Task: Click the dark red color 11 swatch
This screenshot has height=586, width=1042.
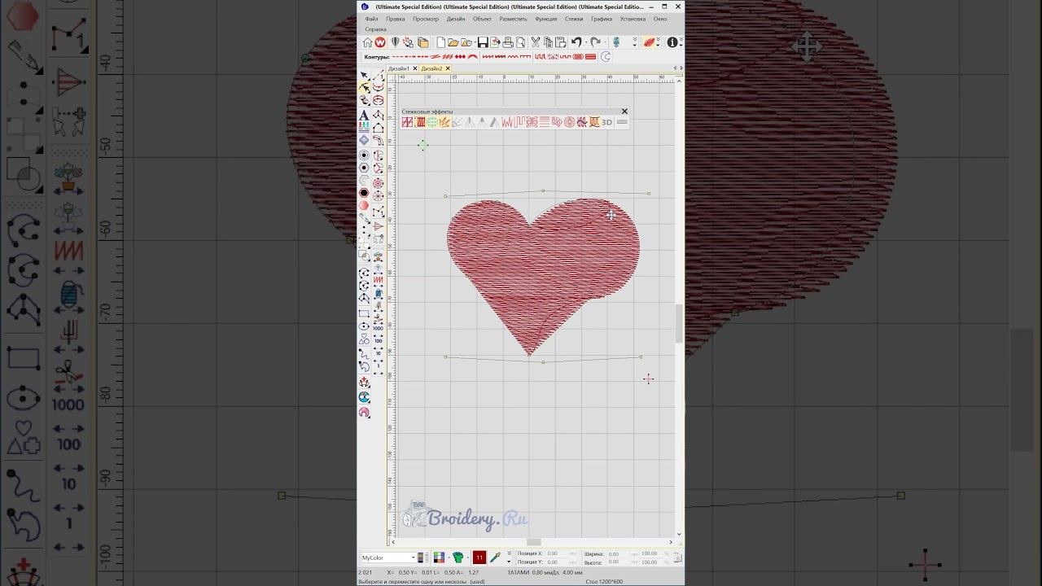Action: pos(479,558)
